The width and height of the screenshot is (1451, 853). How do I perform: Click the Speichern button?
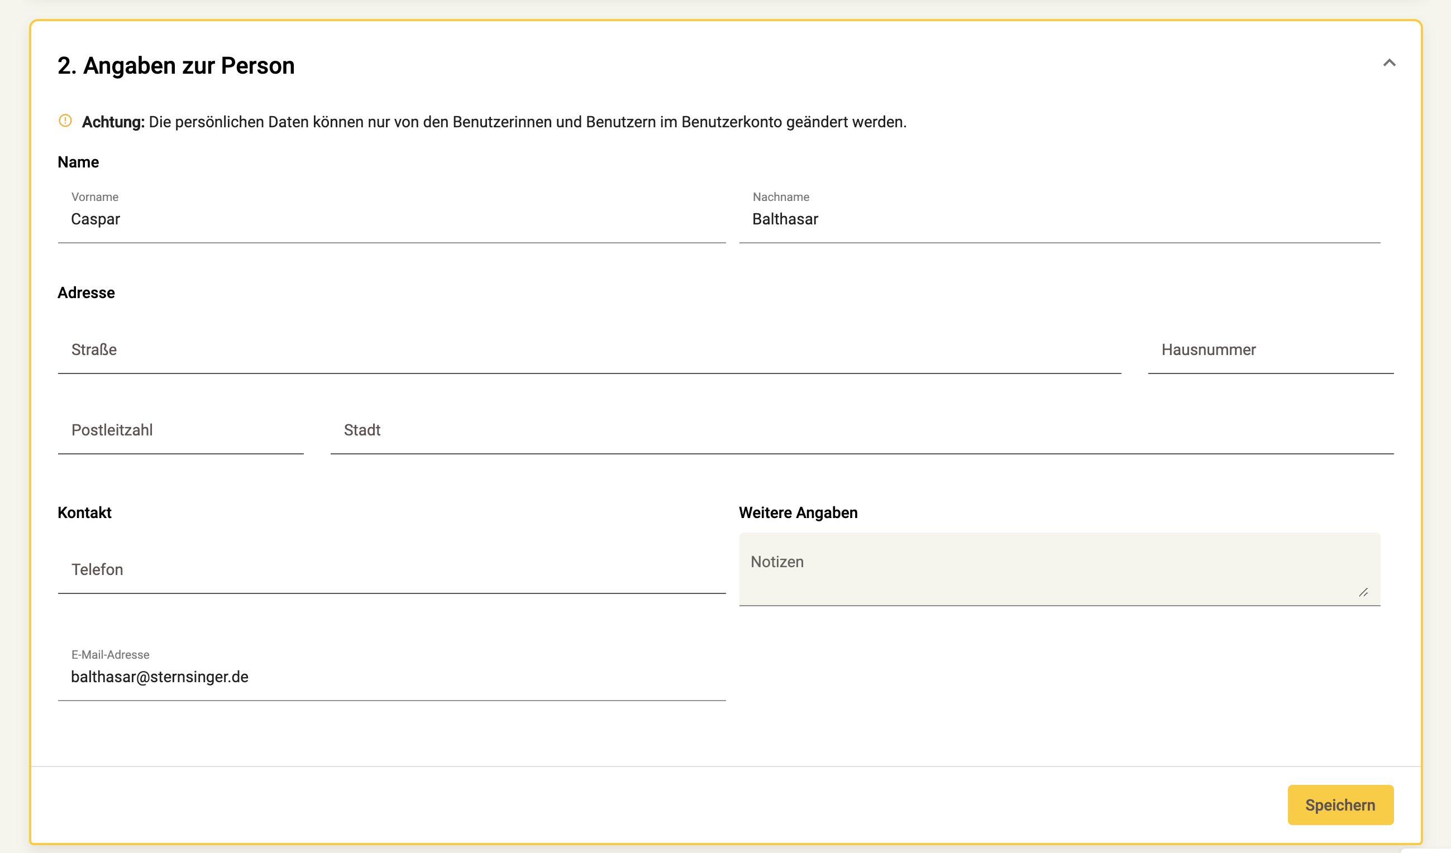pyautogui.click(x=1340, y=804)
